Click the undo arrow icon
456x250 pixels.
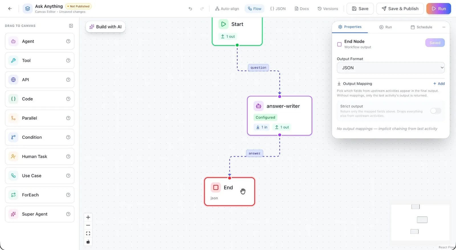click(x=190, y=9)
